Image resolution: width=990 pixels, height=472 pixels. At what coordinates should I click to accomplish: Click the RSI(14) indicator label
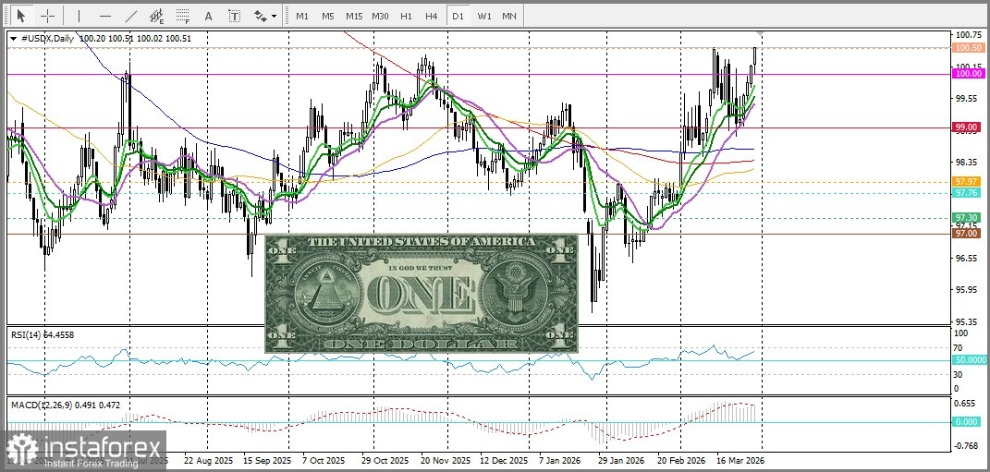pos(43,334)
